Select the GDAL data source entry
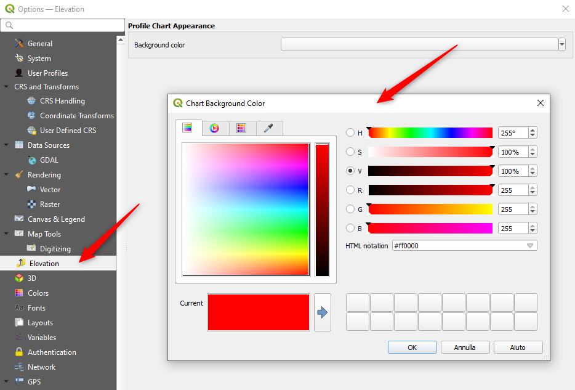Screen dimensions: 575x390 click(49, 160)
